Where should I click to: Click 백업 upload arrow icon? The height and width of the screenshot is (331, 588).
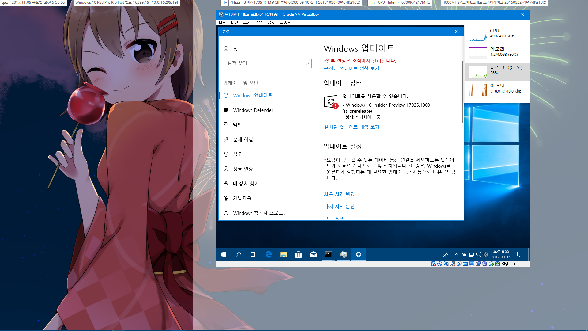[x=226, y=125]
